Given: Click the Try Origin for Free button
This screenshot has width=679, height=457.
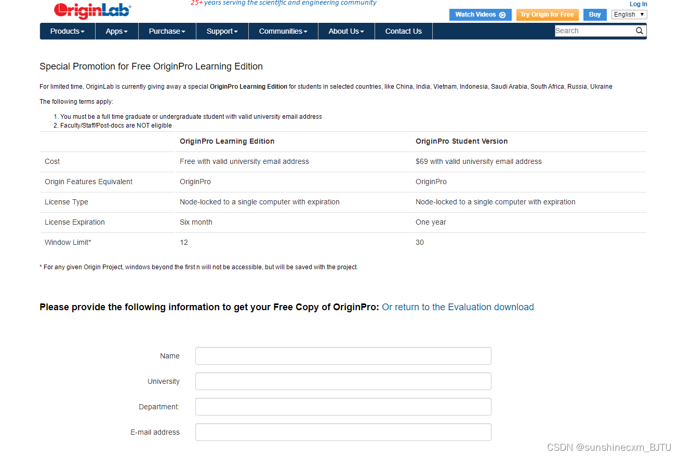Looking at the screenshot, I should pos(547,15).
